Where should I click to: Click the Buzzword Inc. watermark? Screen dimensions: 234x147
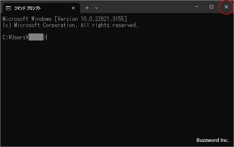point(212,140)
